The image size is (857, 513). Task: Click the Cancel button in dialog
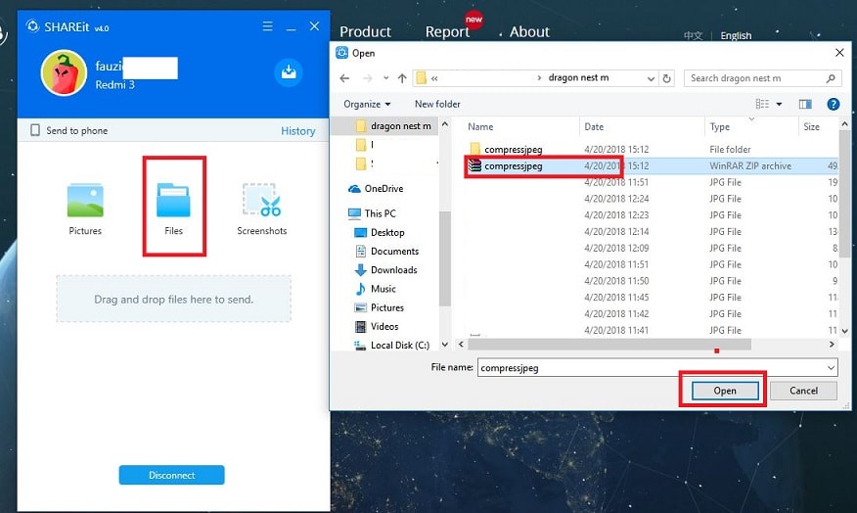tap(803, 391)
